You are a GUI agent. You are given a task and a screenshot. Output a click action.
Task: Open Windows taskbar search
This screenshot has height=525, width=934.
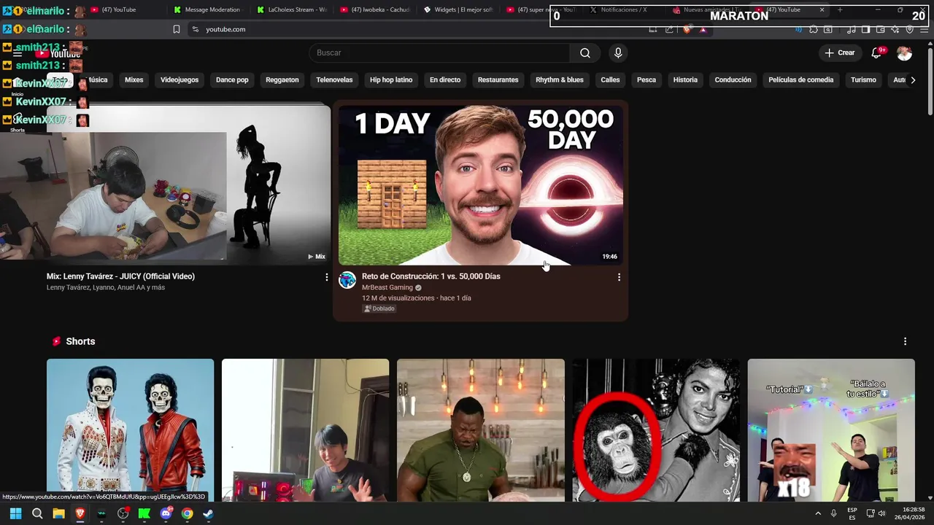(x=37, y=513)
